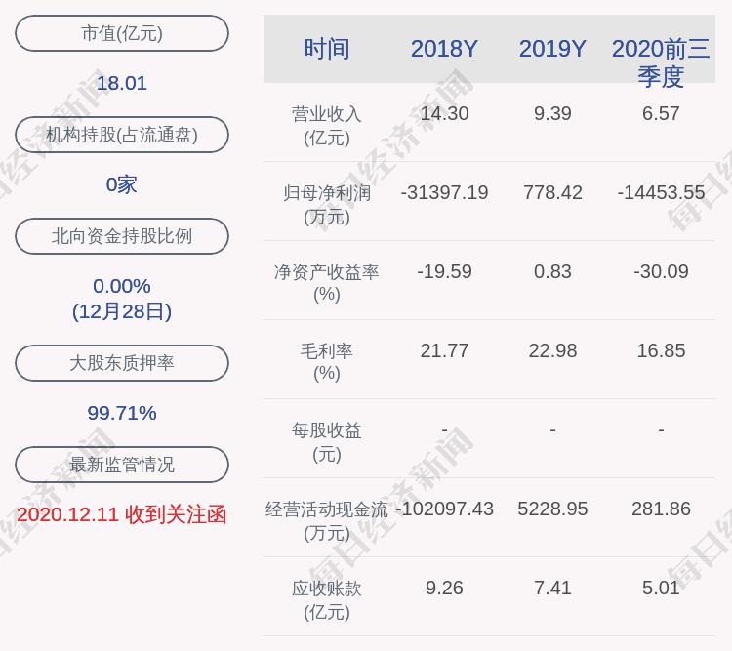Click the 大股东质押率 pill label
Viewport: 732px width, 651px height.
pos(122,363)
